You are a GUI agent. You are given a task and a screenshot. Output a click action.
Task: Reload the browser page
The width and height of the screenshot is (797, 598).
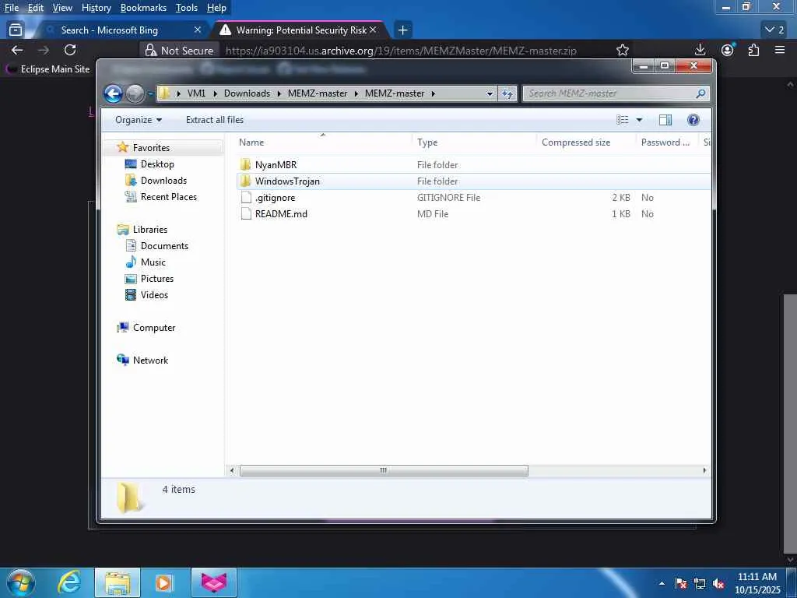point(70,50)
